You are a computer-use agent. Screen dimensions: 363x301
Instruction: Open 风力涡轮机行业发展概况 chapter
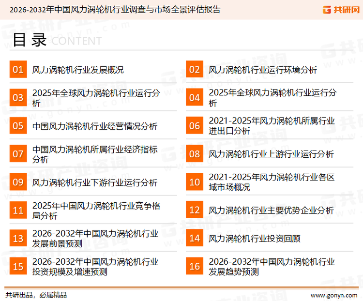point(78,70)
